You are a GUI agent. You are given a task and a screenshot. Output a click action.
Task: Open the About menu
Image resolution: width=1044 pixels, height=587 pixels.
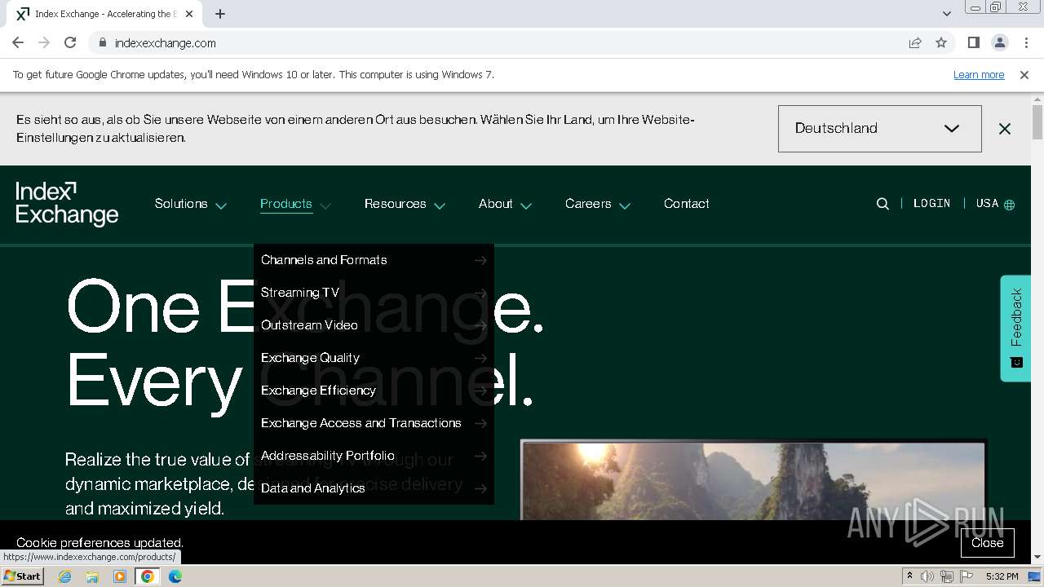pos(496,204)
